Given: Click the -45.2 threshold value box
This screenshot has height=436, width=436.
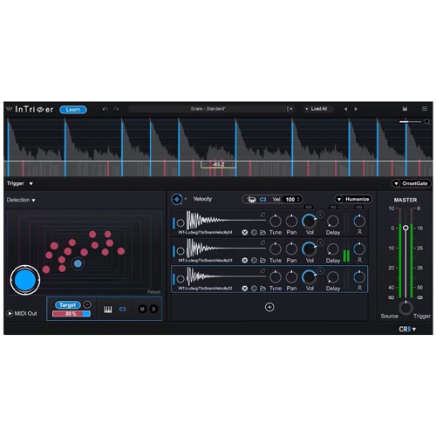Looking at the screenshot, I should coord(218,165).
